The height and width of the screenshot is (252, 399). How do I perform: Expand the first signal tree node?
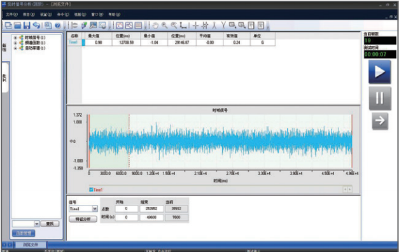pyautogui.click(x=15, y=38)
